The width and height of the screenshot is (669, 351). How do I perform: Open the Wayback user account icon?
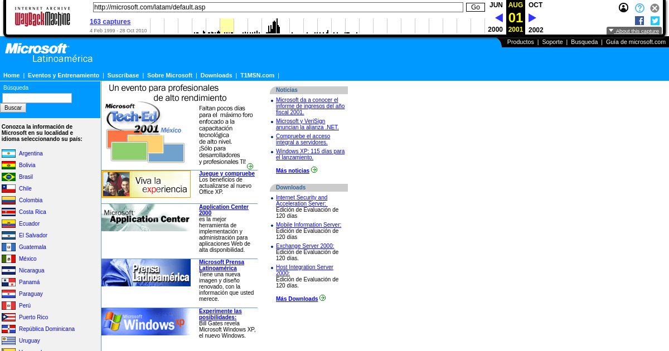(623, 8)
